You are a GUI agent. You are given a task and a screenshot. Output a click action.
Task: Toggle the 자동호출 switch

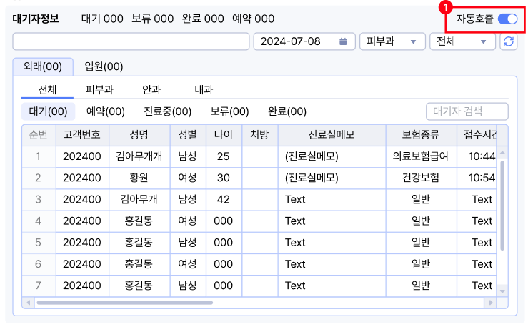507,19
